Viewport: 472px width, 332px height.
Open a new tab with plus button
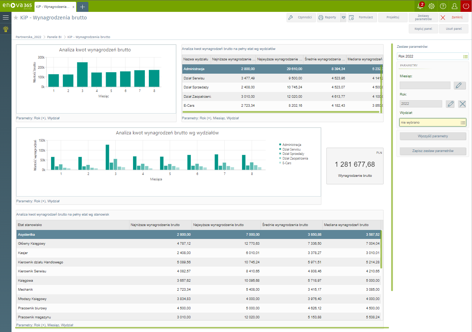pyautogui.click(x=82, y=7)
